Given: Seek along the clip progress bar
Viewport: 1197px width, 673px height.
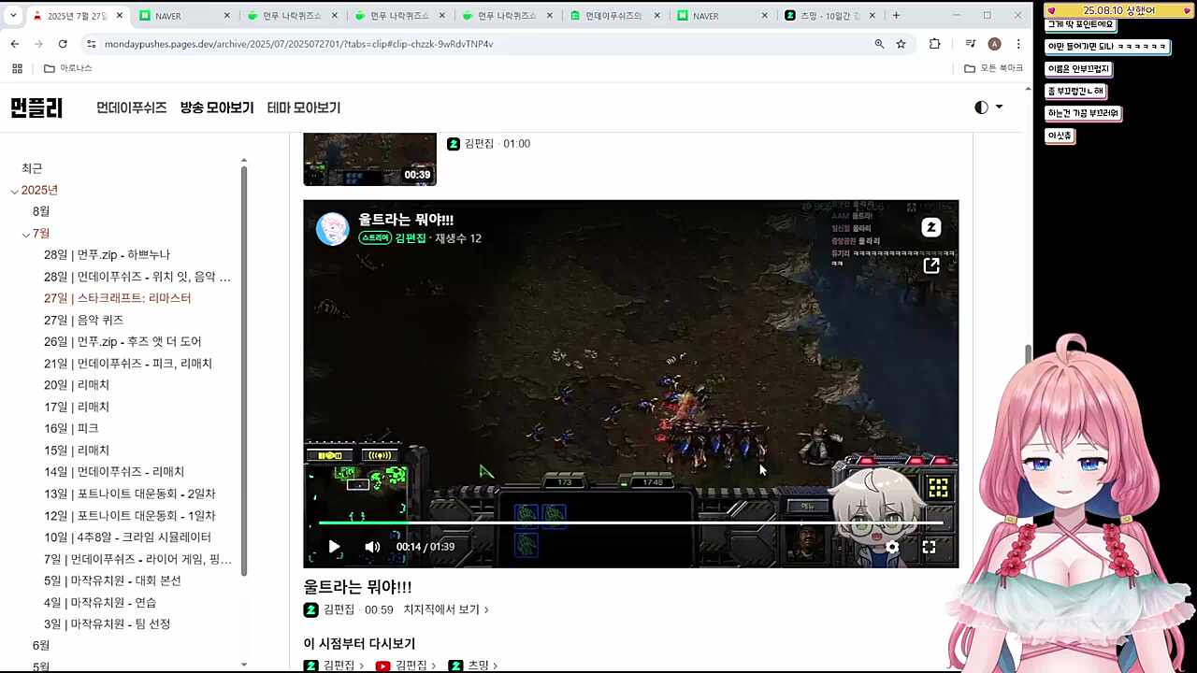Looking at the screenshot, I should pyautogui.click(x=630, y=523).
